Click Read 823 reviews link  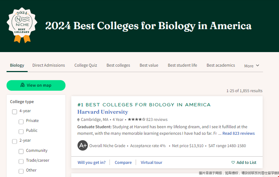tap(238, 133)
